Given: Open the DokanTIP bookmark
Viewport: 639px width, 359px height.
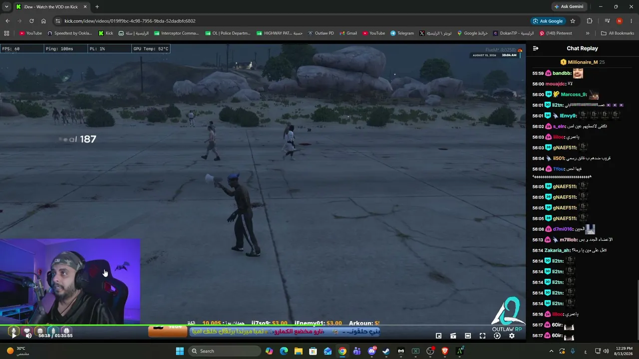Looking at the screenshot, I should pos(514,33).
